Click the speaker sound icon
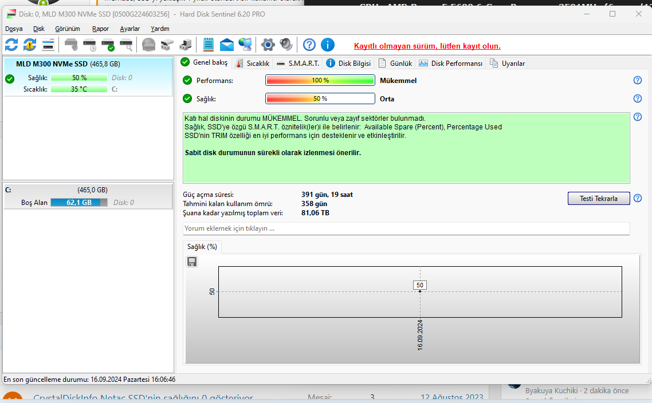Screen dimensions: 652x403 286,45
